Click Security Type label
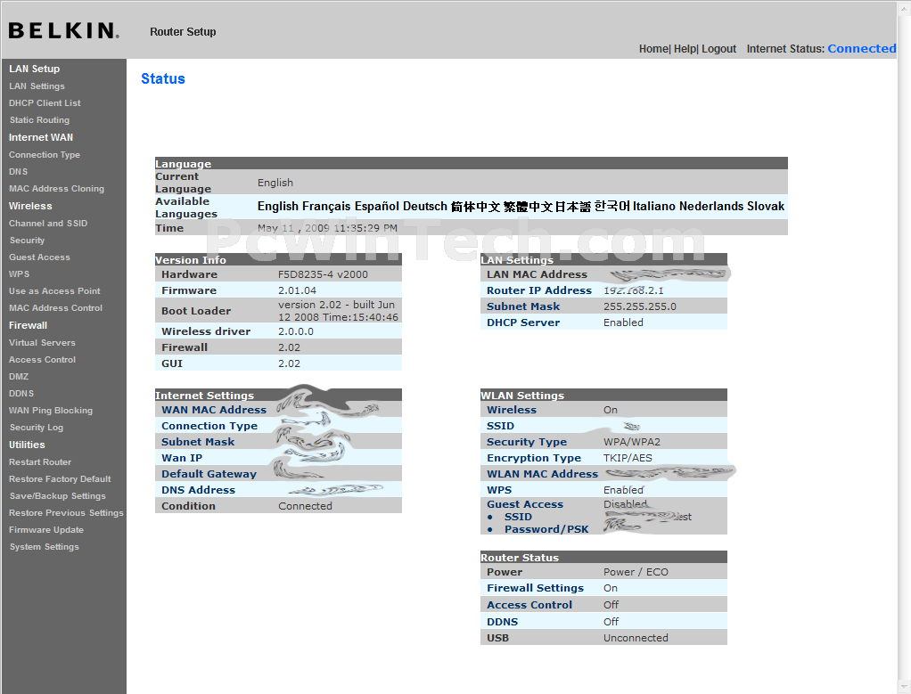This screenshot has height=694, width=911. tap(527, 442)
